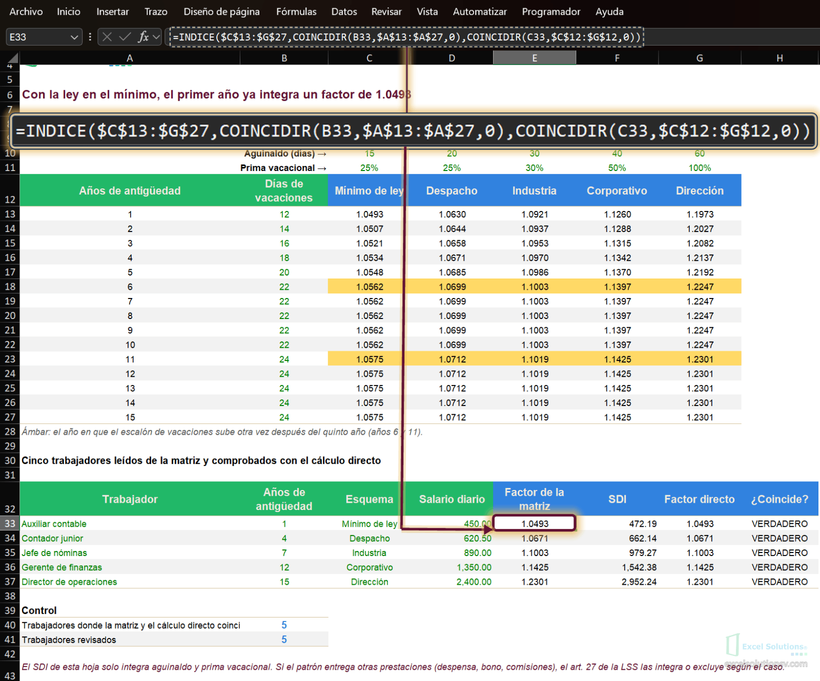Open the Programador tab
The height and width of the screenshot is (681, 820).
(551, 11)
